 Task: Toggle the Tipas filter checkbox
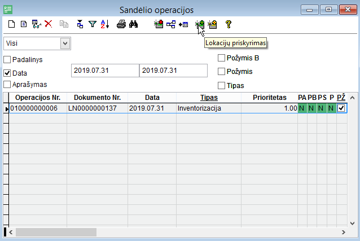pos(222,85)
